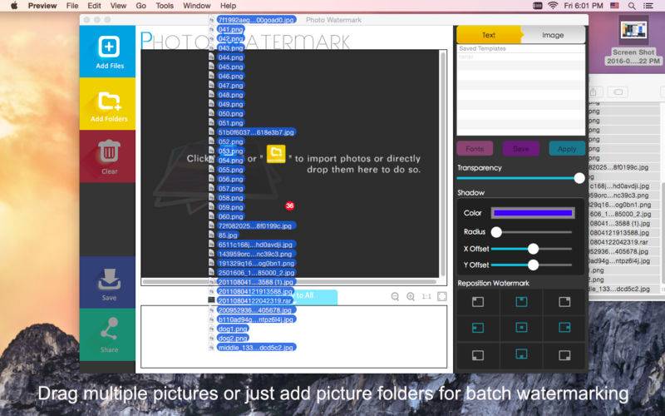Click the Preview app menu

pyautogui.click(x=42, y=6)
